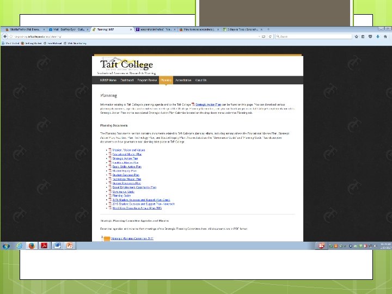Click the URL address bar
Screen dimensions: 392x294
click(135, 36)
